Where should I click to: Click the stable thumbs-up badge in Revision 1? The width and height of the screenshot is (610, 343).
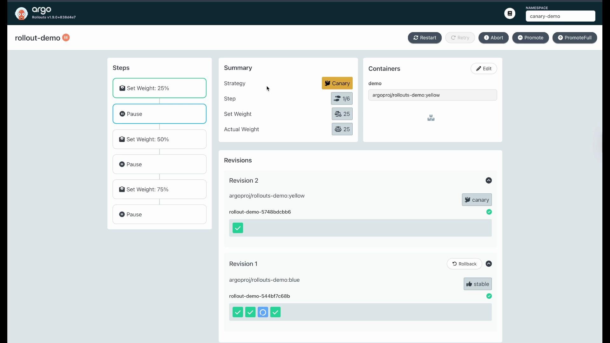click(478, 284)
